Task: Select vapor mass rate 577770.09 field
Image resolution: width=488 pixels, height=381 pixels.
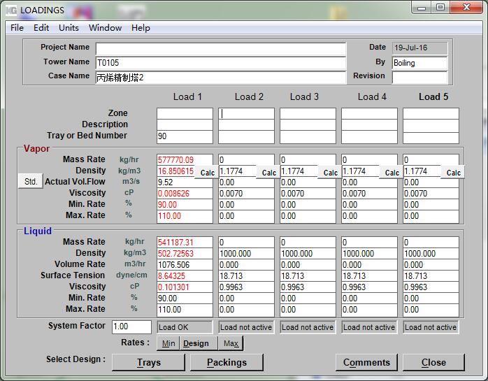Action: coord(185,160)
